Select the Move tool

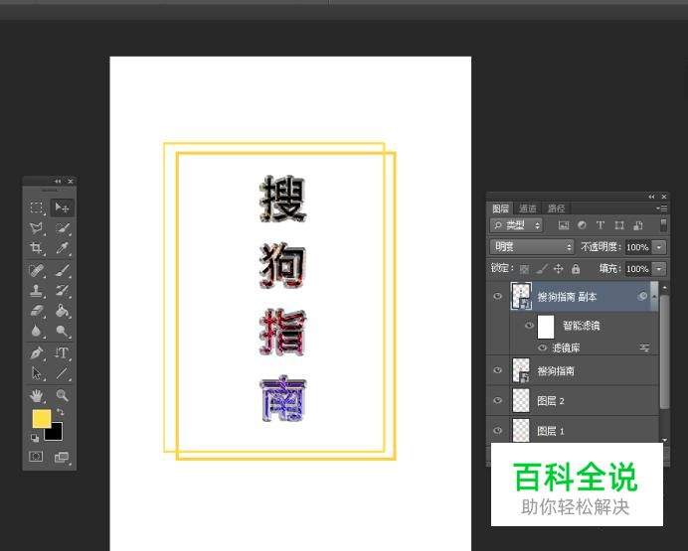click(62, 207)
